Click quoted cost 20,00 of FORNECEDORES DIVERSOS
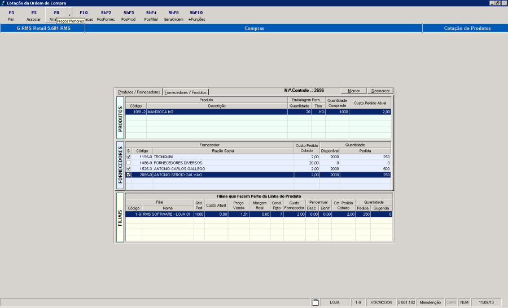508x308 pixels. click(314, 163)
